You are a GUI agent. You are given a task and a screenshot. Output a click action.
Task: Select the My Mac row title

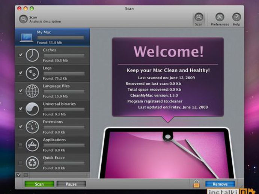click(44, 32)
